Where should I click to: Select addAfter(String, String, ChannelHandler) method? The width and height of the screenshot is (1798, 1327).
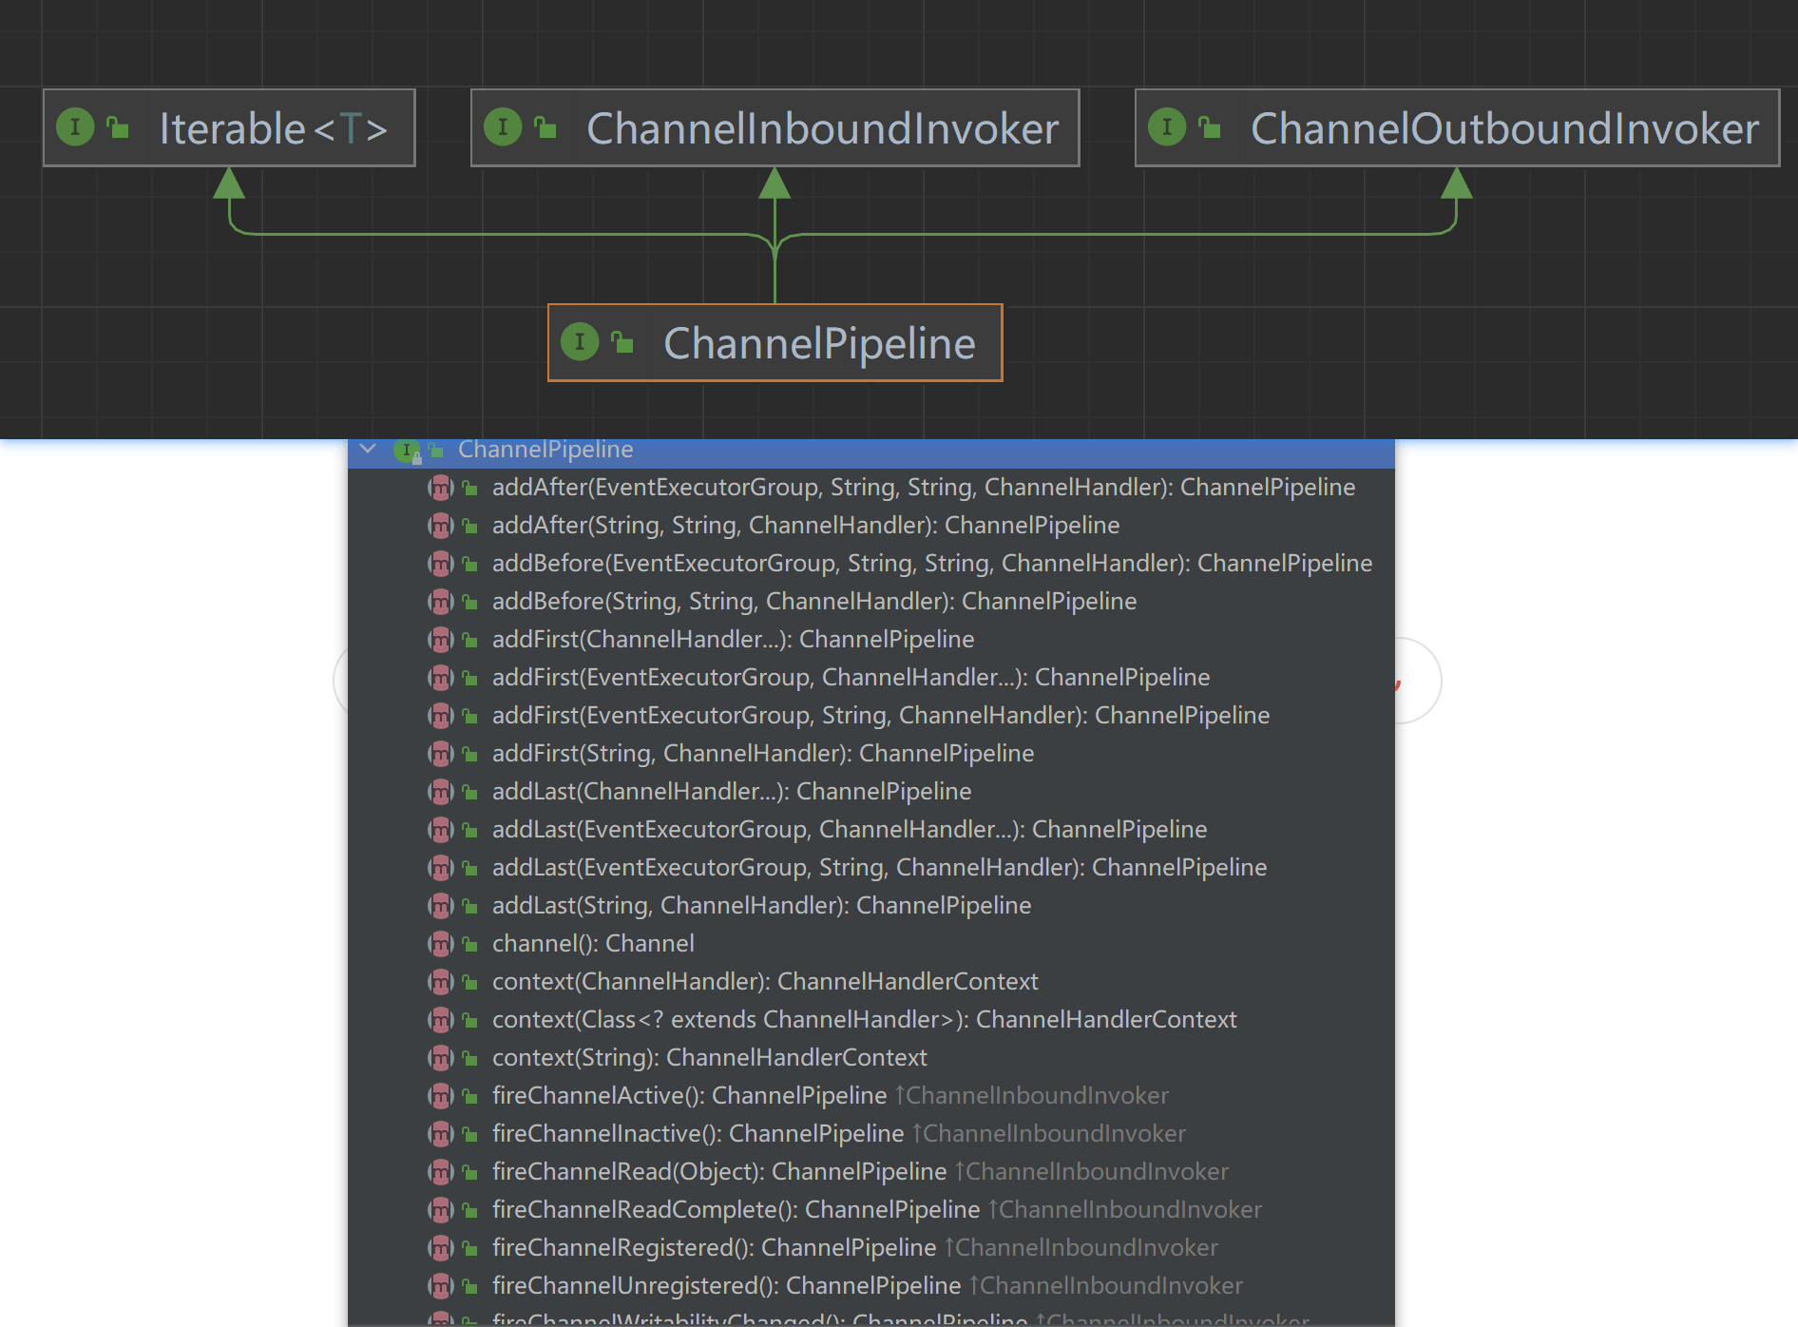[x=805, y=526]
